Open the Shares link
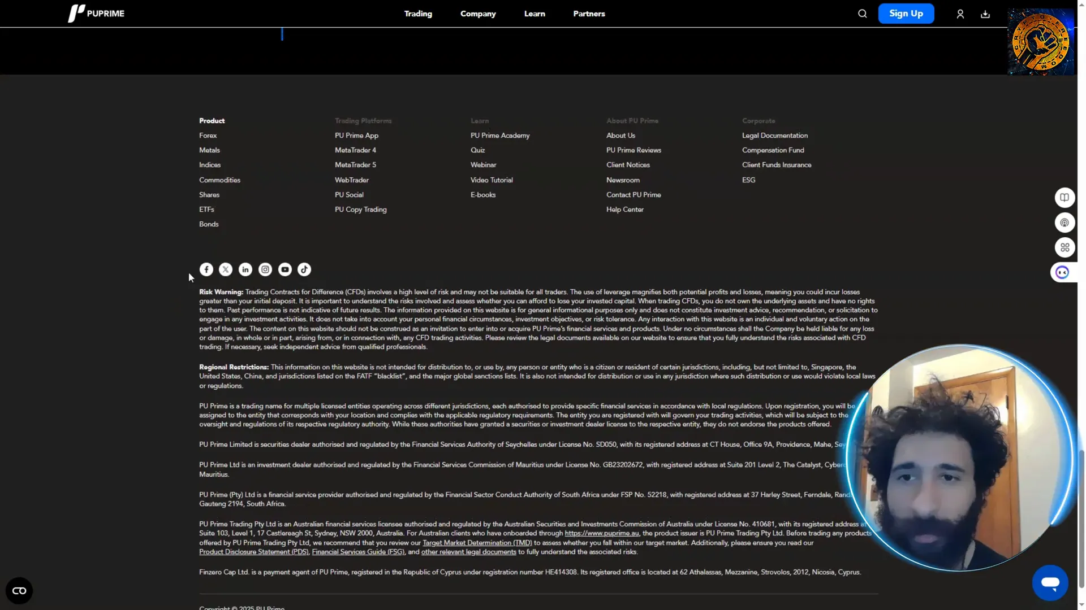 (209, 195)
